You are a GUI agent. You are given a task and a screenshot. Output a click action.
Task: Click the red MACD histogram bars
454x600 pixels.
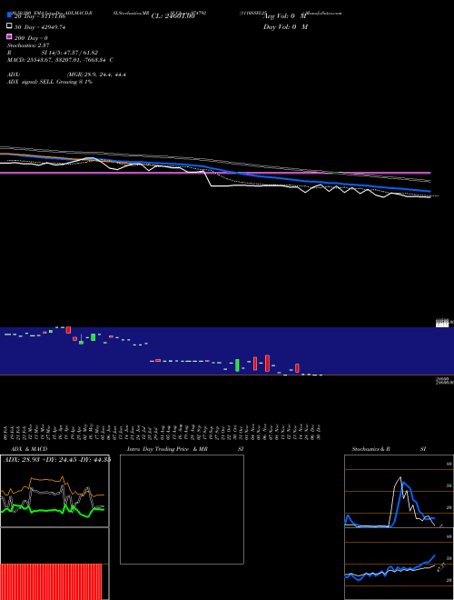[x=51, y=582]
